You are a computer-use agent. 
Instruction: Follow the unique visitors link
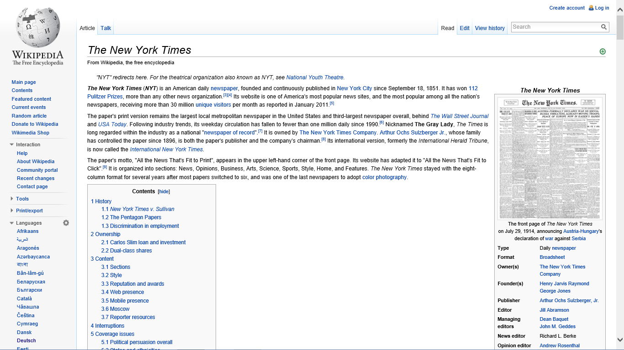(x=213, y=105)
